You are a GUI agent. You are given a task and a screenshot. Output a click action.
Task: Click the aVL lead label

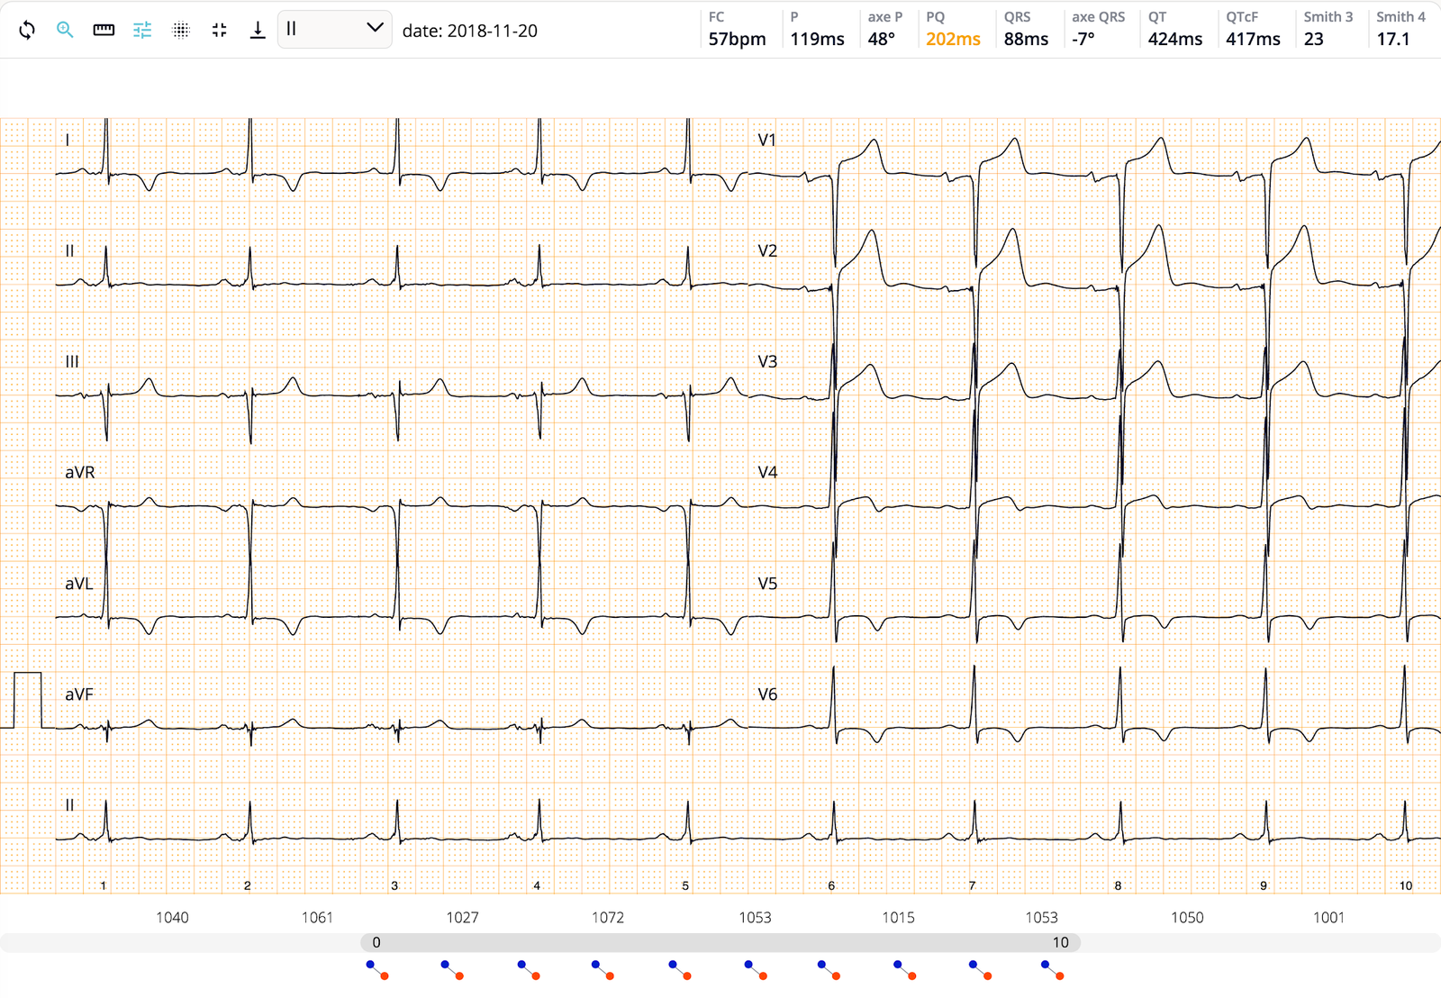(x=78, y=583)
